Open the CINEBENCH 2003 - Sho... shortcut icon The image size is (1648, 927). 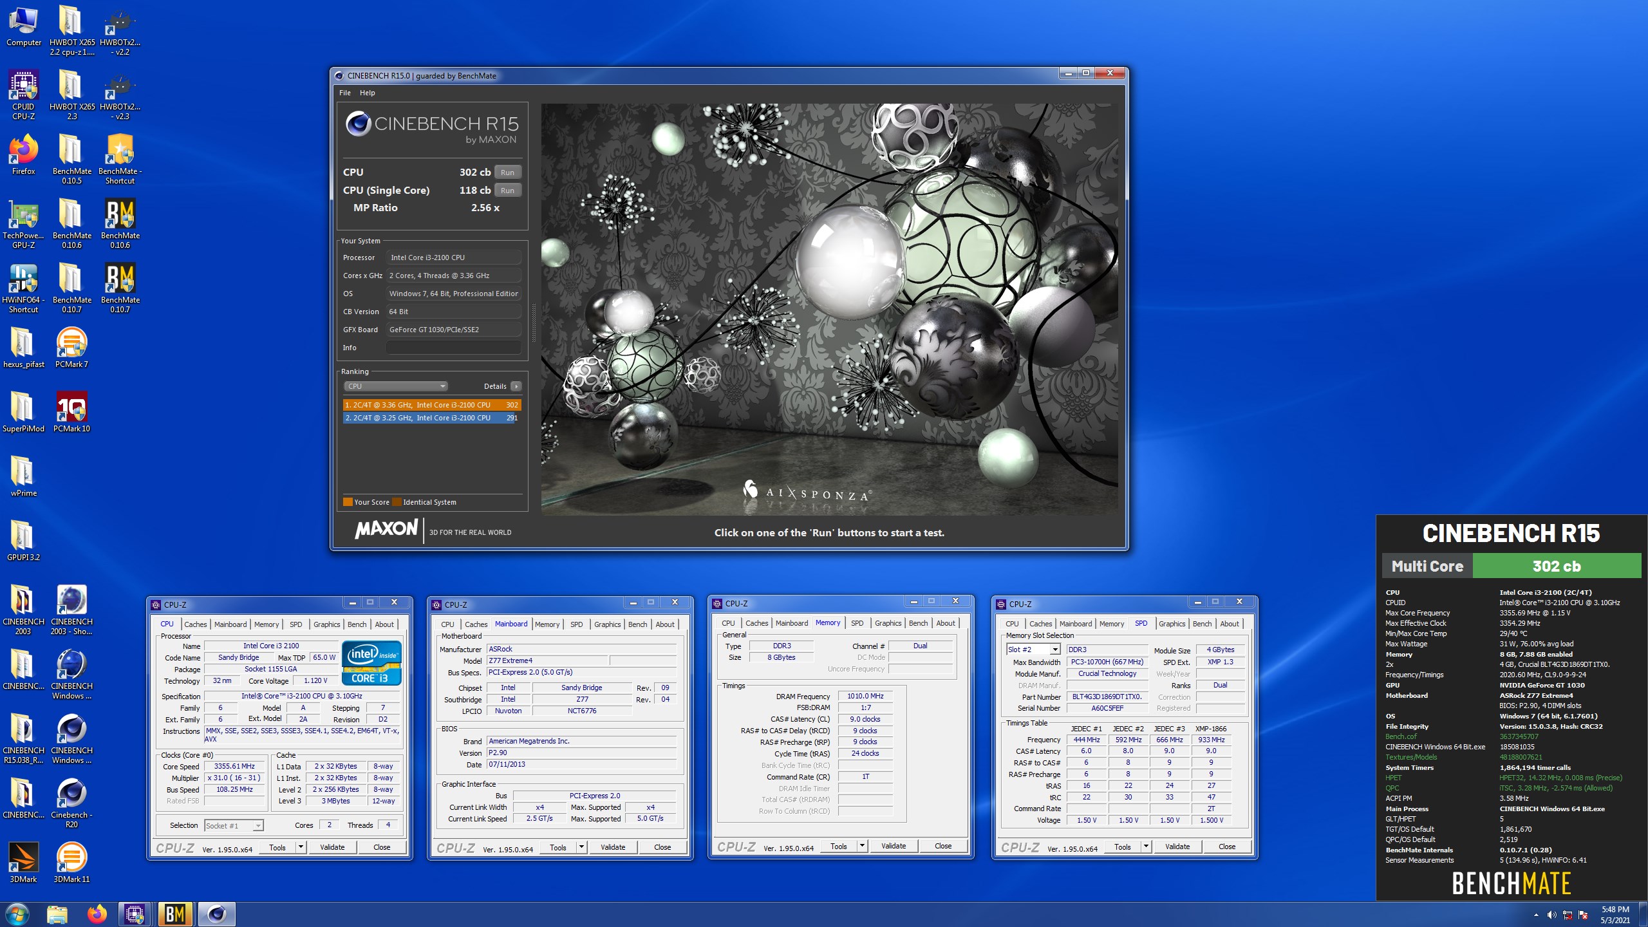71,610
